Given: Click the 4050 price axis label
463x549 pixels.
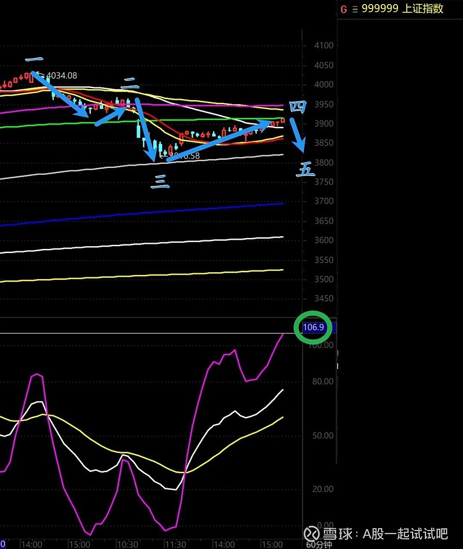Looking at the screenshot, I should (x=324, y=65).
